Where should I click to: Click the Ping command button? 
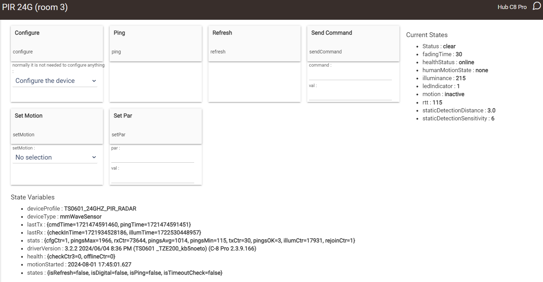[x=156, y=43]
